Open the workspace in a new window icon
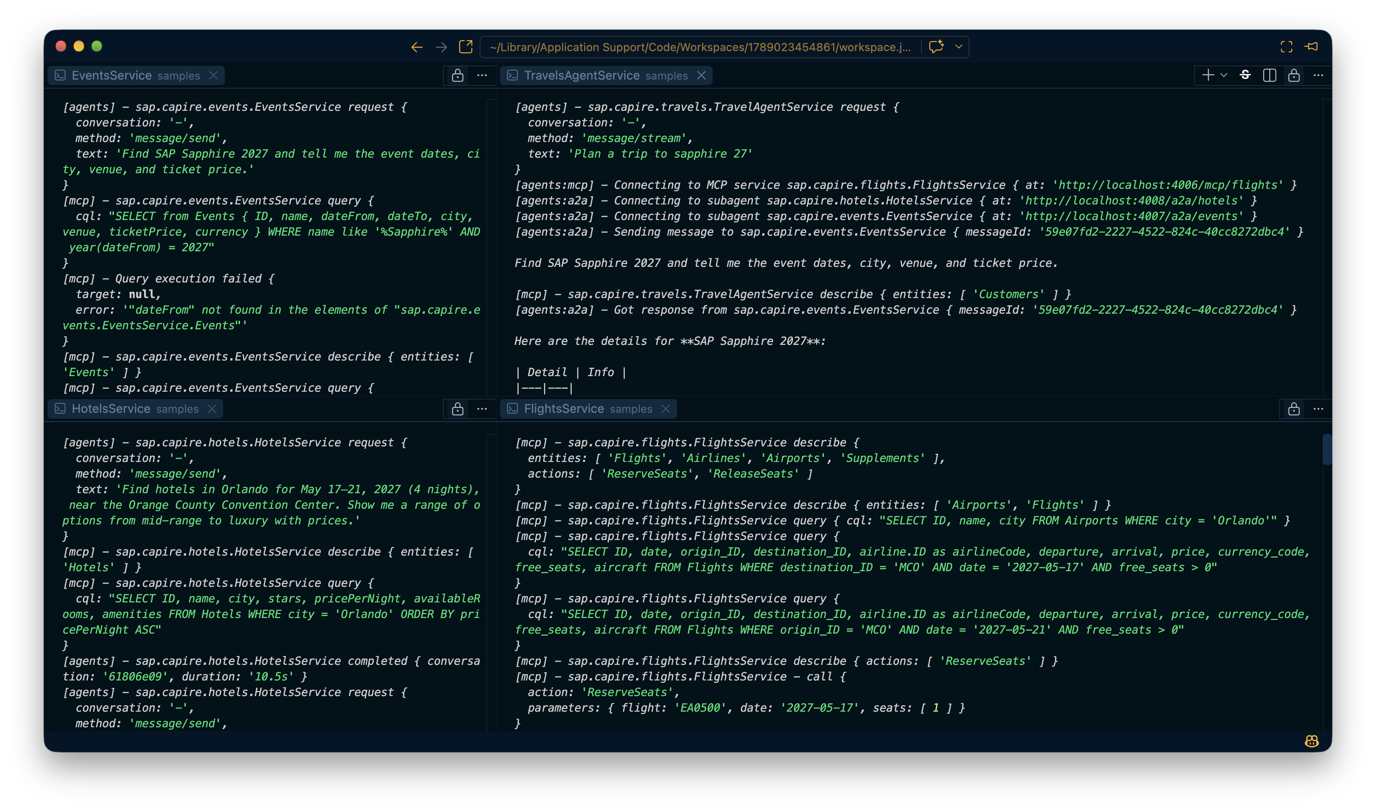 (x=466, y=47)
